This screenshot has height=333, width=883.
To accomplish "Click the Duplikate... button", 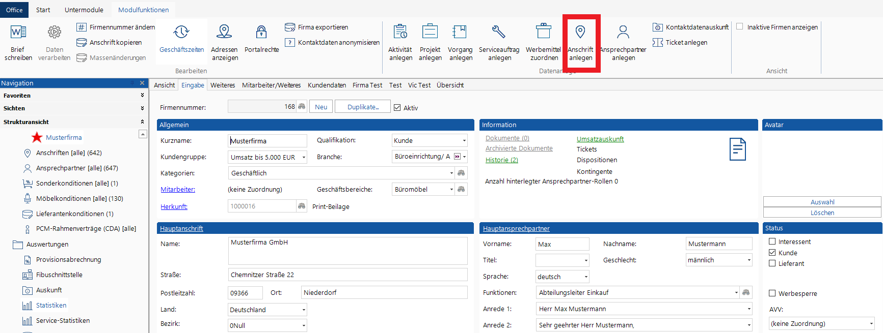I will point(363,107).
